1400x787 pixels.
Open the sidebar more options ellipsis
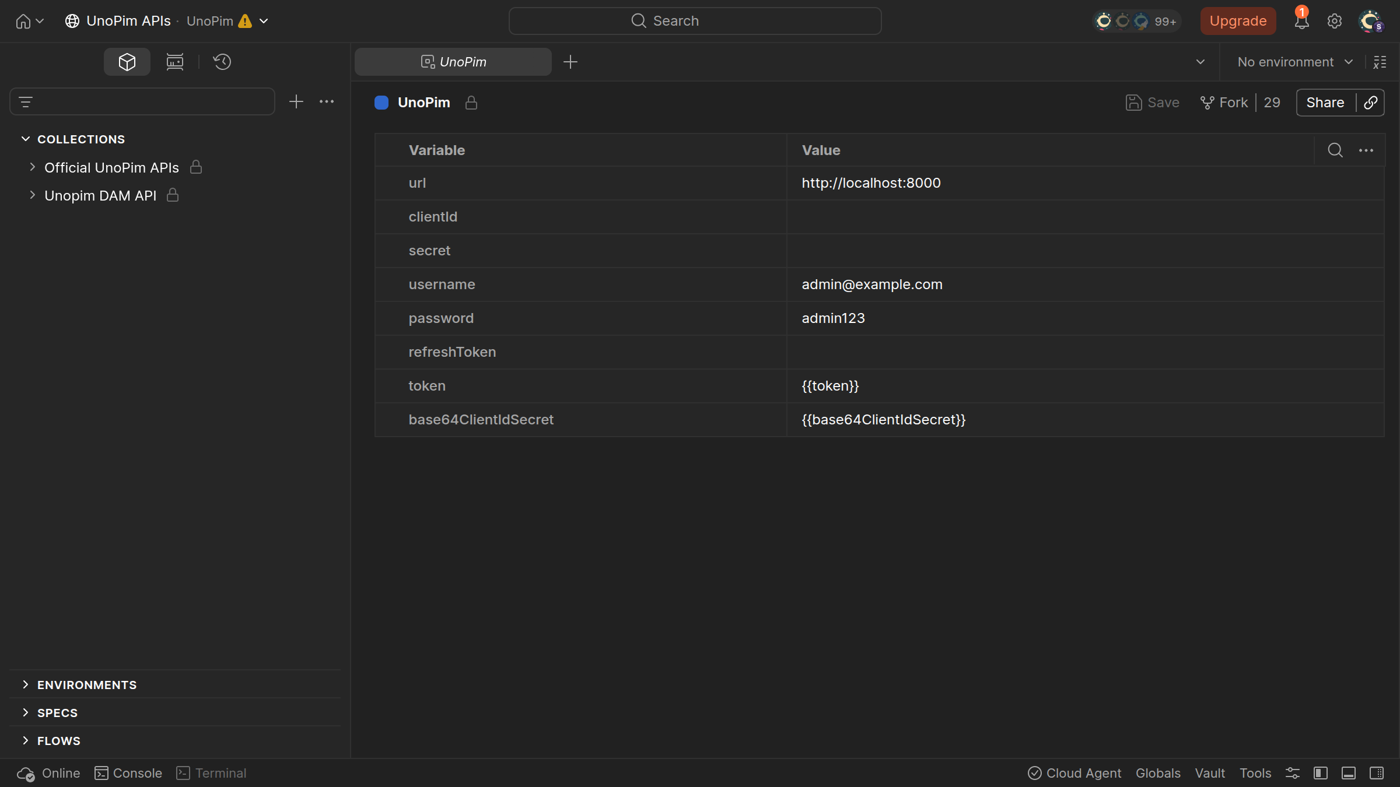[327, 102]
